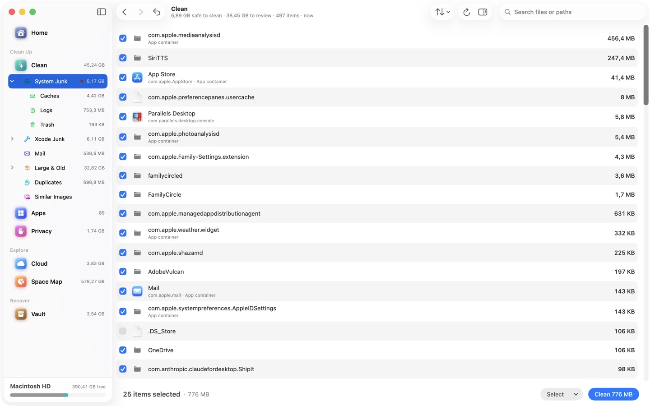Click the Clean 776 MB button
650x406 pixels.
(x=613, y=394)
